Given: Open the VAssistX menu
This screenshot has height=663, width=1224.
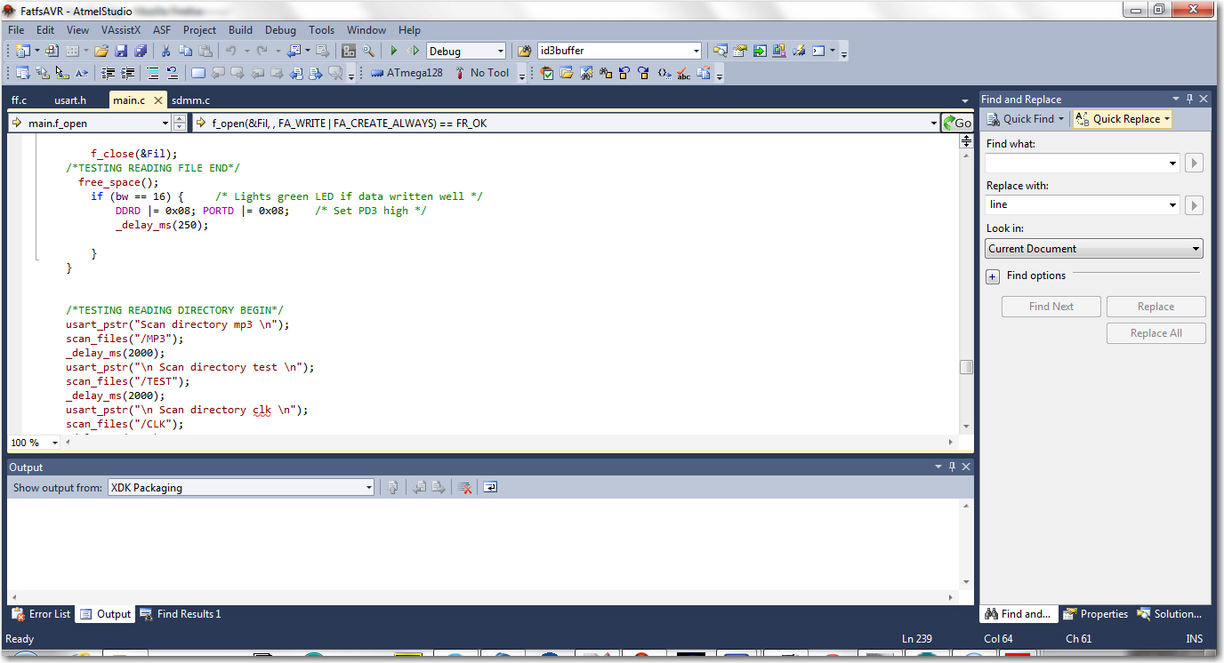Looking at the screenshot, I should point(121,29).
